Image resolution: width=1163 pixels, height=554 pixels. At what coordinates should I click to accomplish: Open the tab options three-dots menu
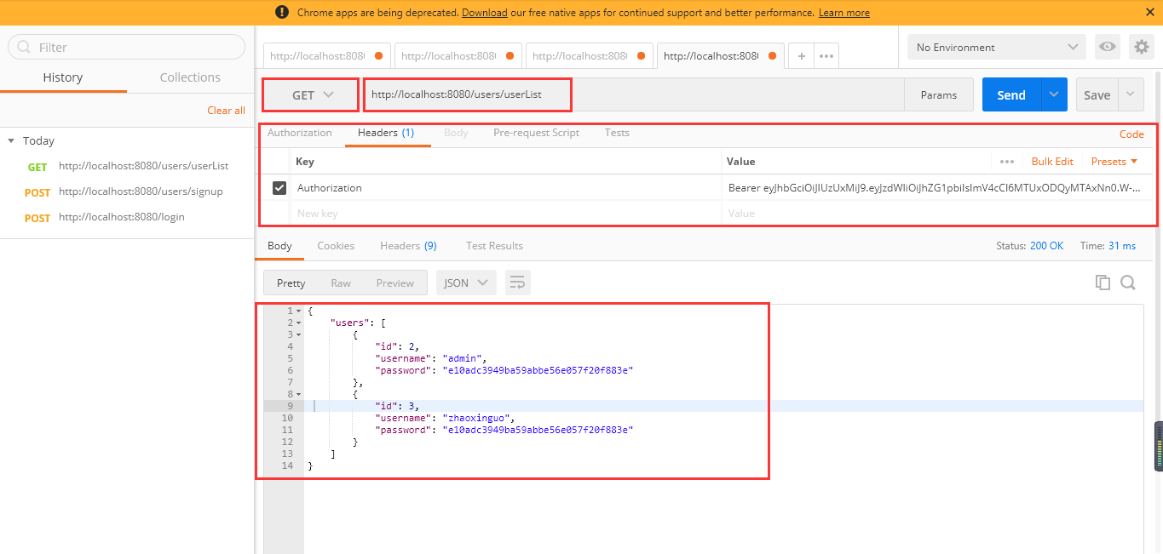click(x=826, y=56)
